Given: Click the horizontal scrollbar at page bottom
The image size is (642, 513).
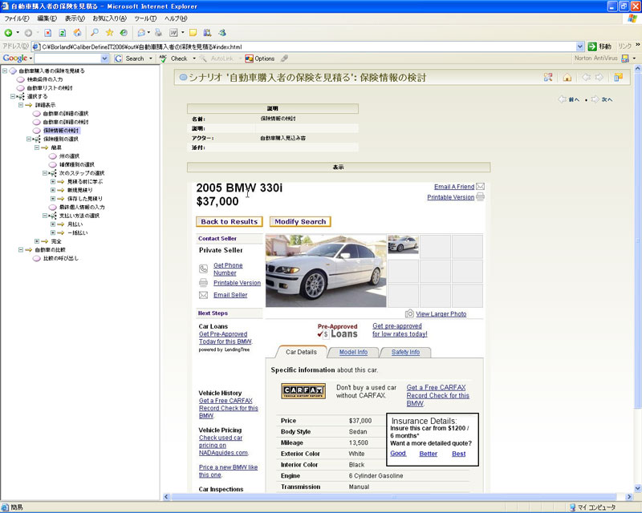Looking at the screenshot, I should click(x=394, y=497).
